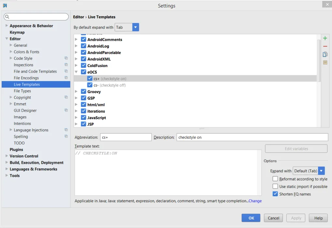Click the Duplicate template copy icon
The width and height of the screenshot is (332, 228).
click(325, 54)
